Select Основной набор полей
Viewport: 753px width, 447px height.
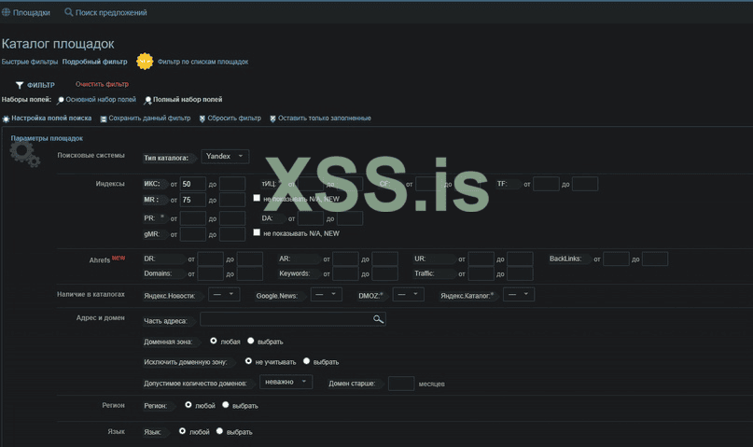101,100
